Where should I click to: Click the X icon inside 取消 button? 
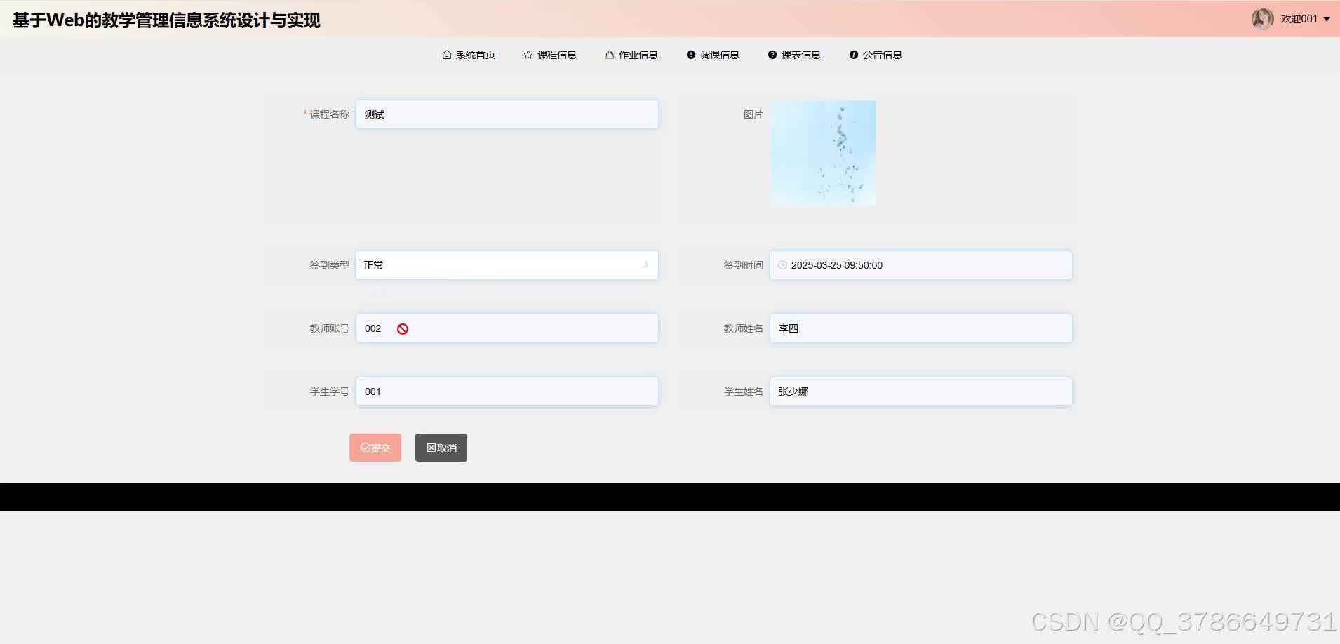click(429, 447)
